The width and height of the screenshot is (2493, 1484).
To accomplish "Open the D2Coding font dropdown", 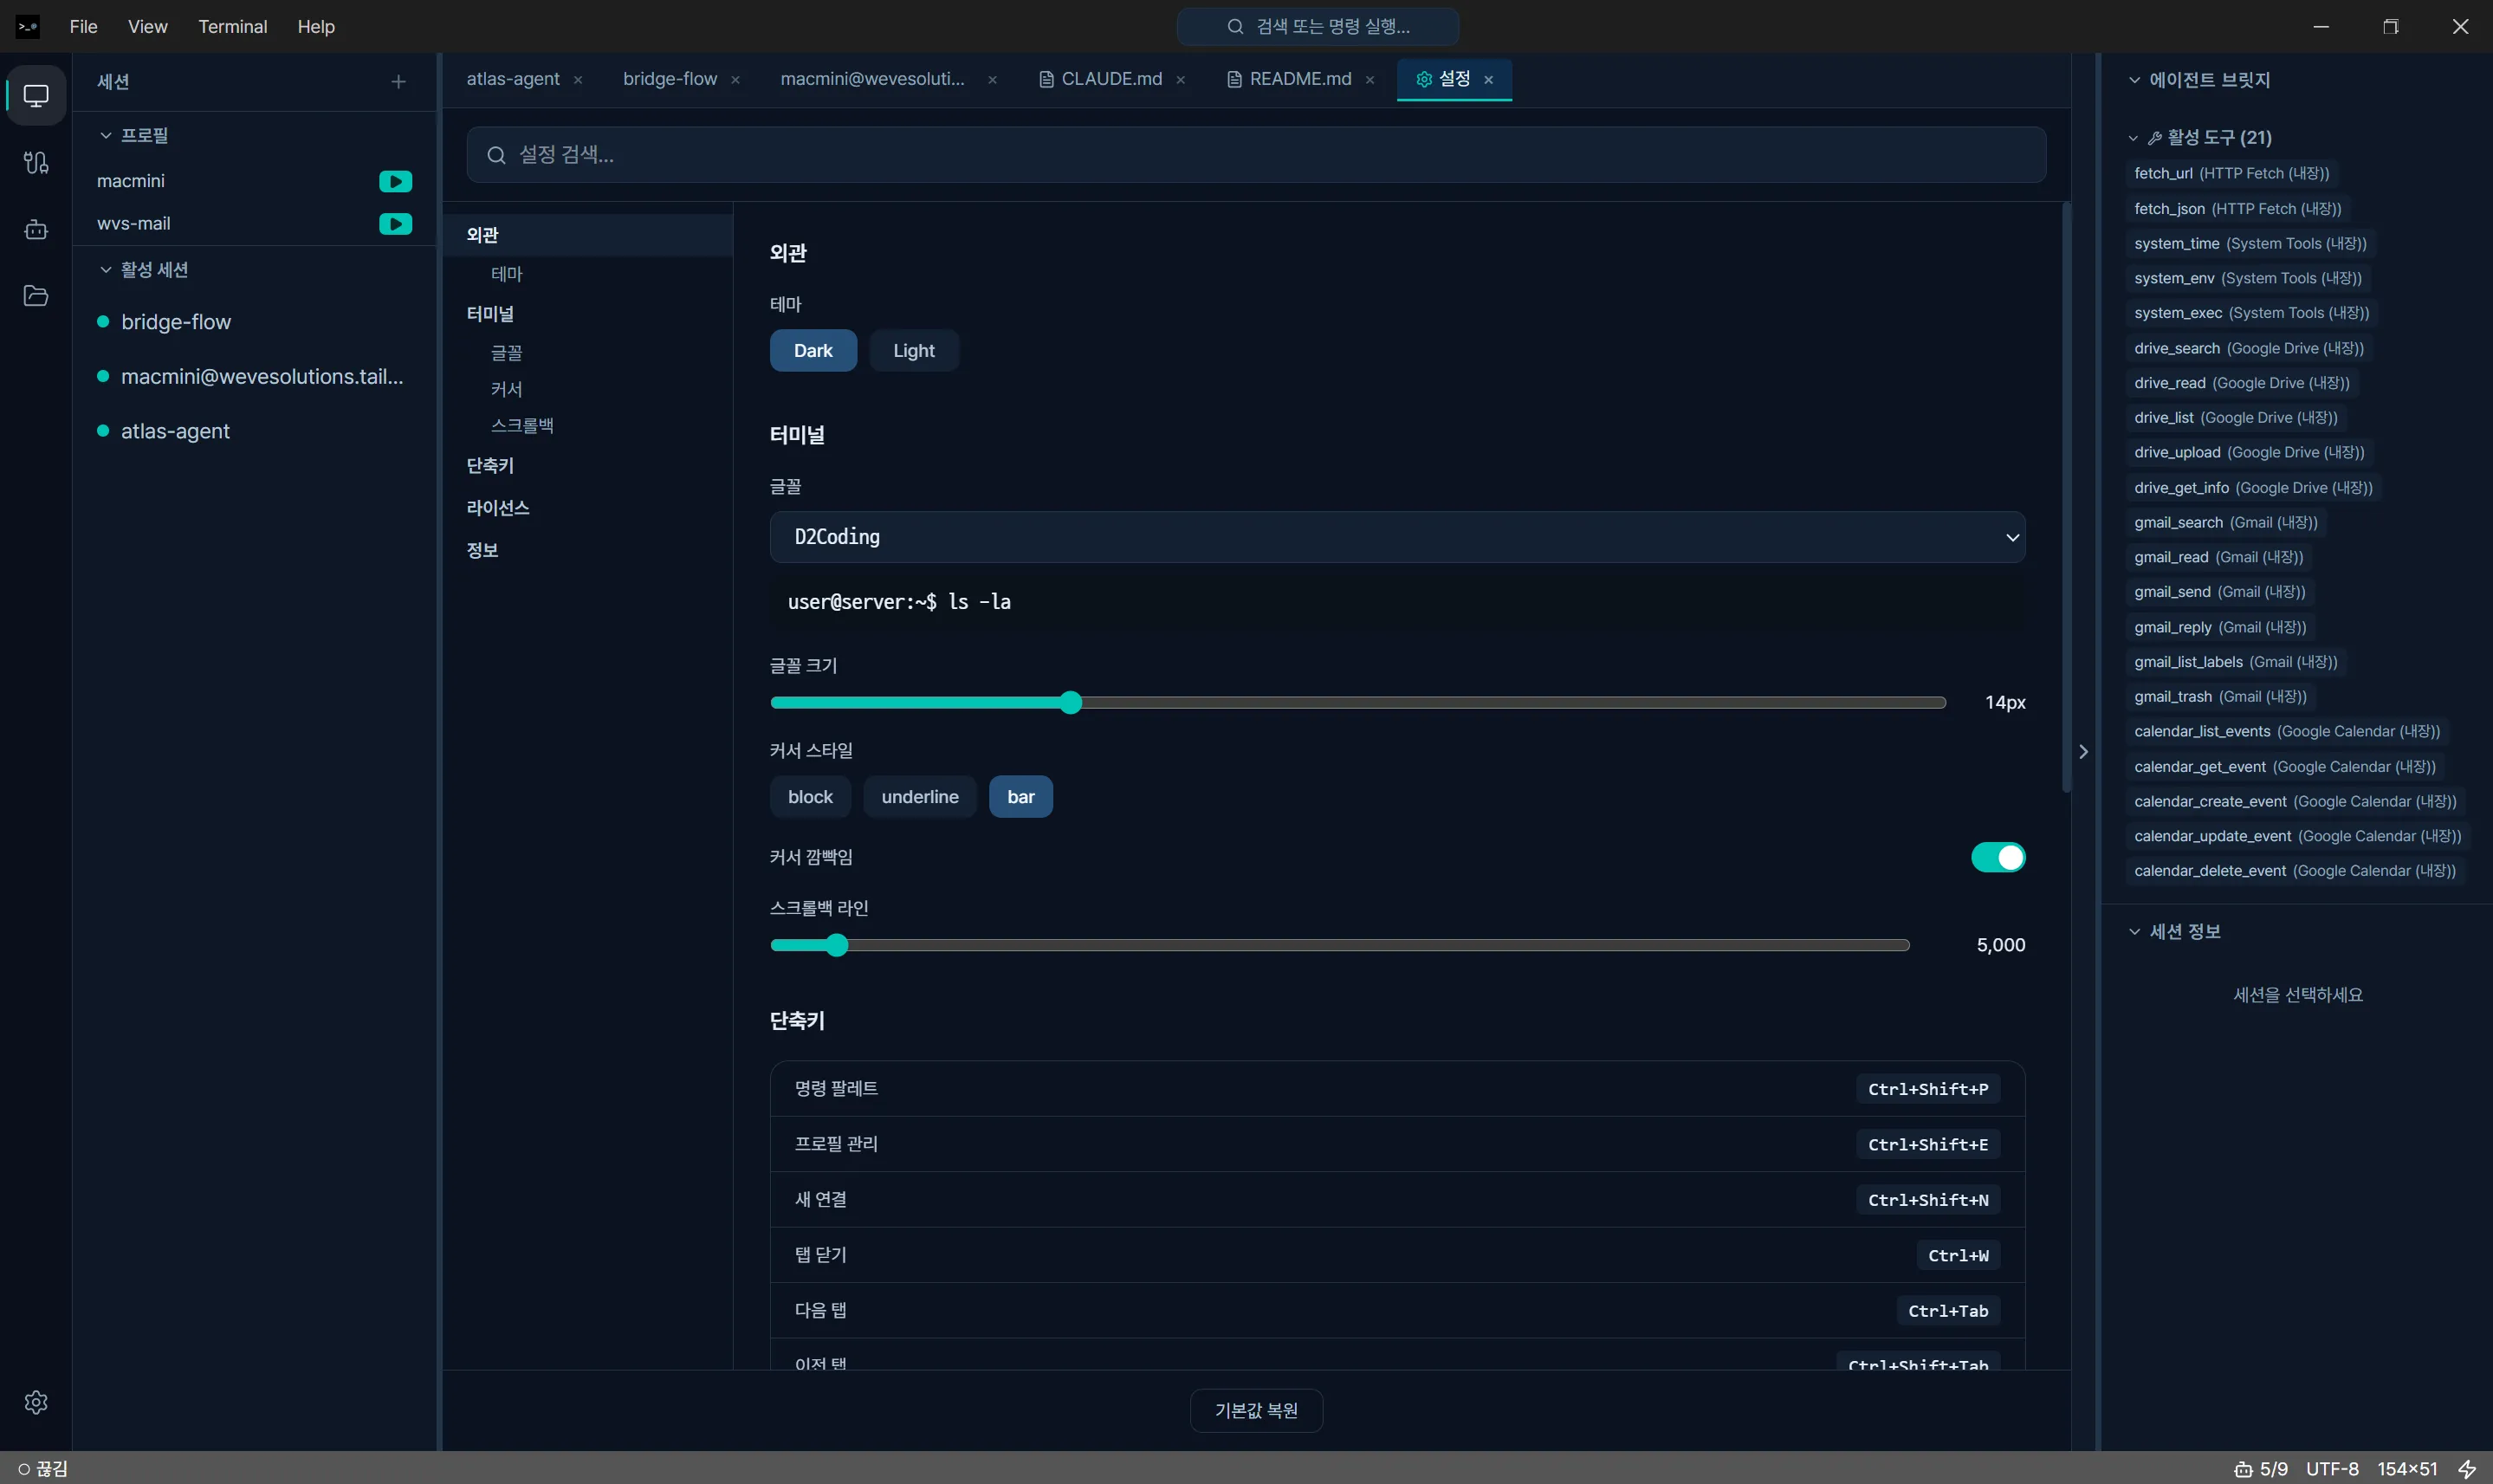I will 1396,537.
